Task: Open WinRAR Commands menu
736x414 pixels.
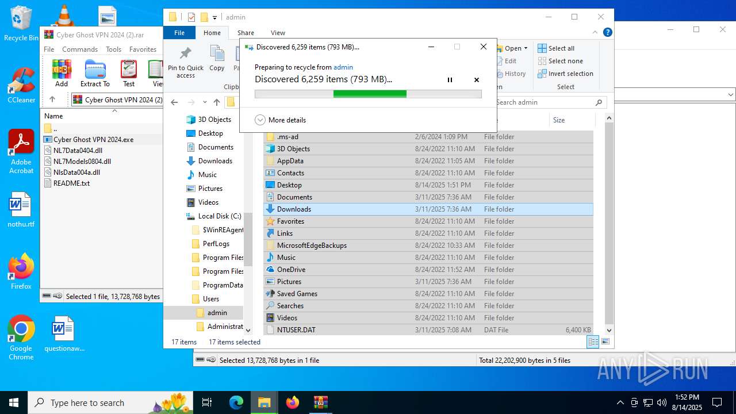Action: [80, 49]
